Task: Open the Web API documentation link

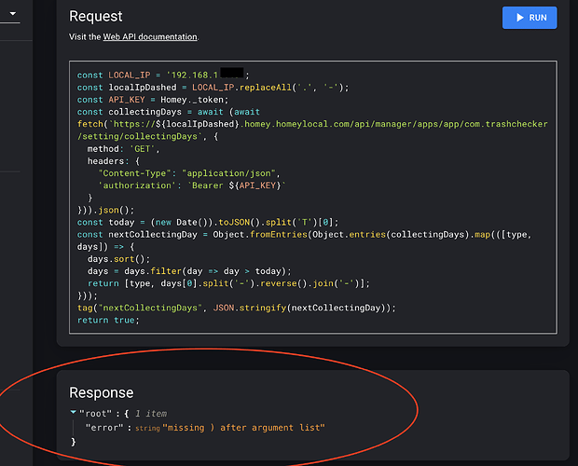Action: point(150,37)
